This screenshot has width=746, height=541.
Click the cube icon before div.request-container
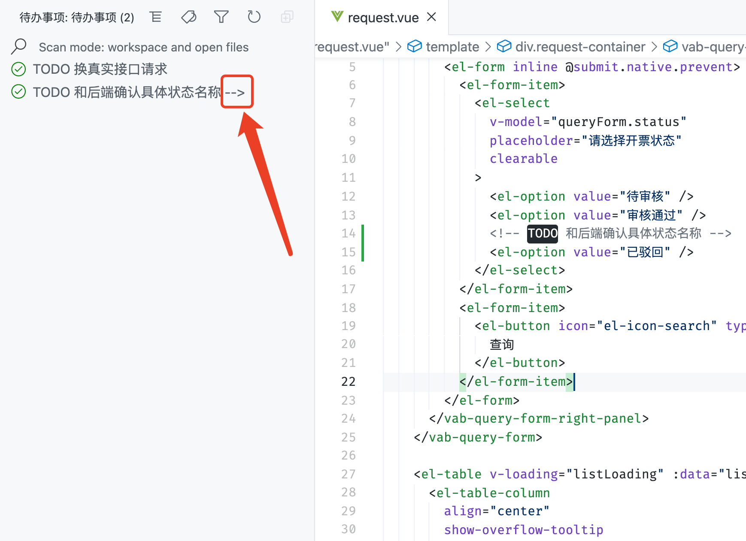pos(504,46)
